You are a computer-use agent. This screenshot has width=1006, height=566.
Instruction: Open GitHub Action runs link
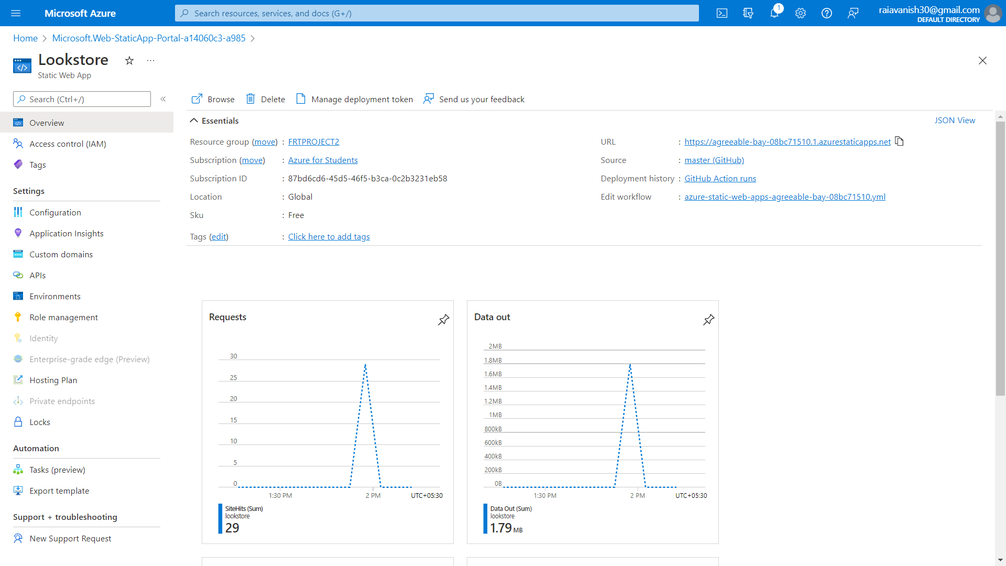pos(720,178)
